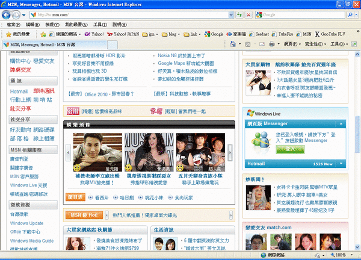Select the 食尚玩家 program option
Viewport: 361px width, 260px height.
(x=180, y=197)
